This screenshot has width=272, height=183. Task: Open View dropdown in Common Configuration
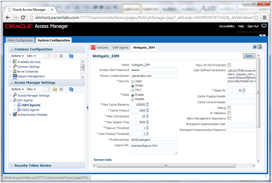pyautogui.click(x=31, y=56)
